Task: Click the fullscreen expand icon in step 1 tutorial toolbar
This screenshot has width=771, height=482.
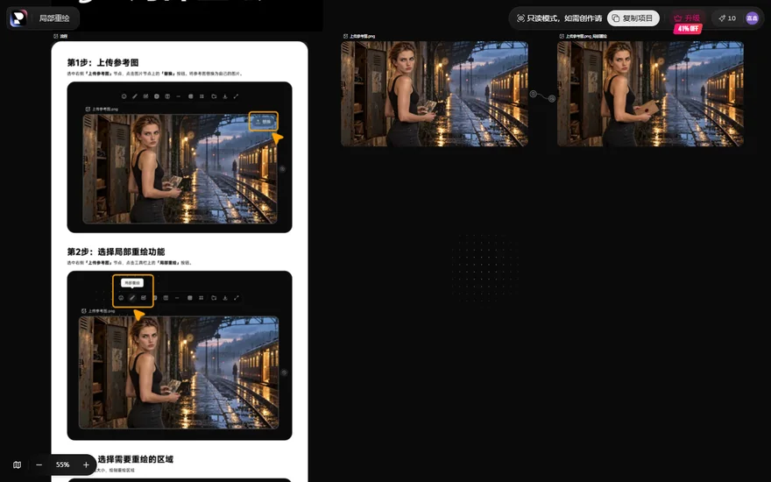Action: [236, 96]
